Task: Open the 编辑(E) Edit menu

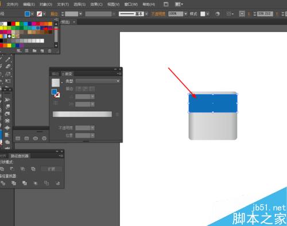Action: coord(29,4)
